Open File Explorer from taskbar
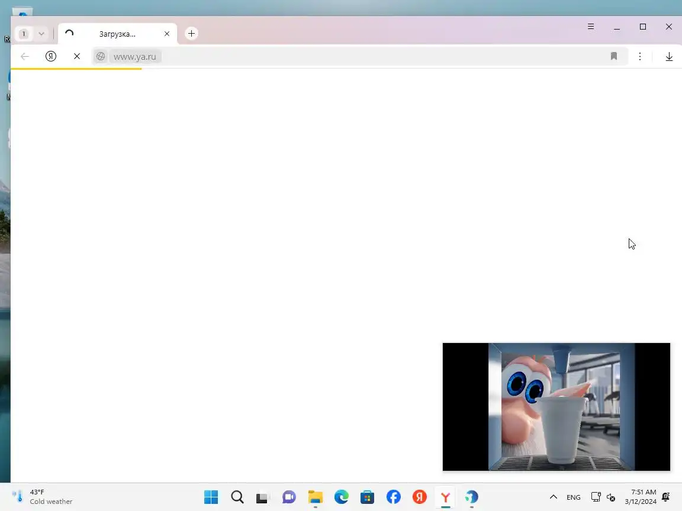This screenshot has height=511, width=682. (316, 497)
